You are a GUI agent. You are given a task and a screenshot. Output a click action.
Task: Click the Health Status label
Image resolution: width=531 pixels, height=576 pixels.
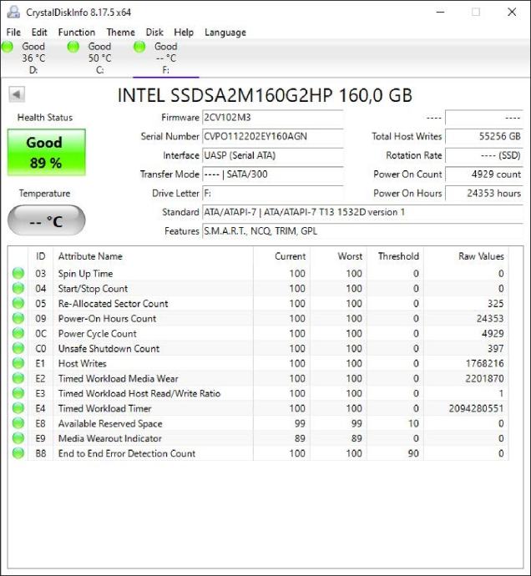[x=45, y=118]
